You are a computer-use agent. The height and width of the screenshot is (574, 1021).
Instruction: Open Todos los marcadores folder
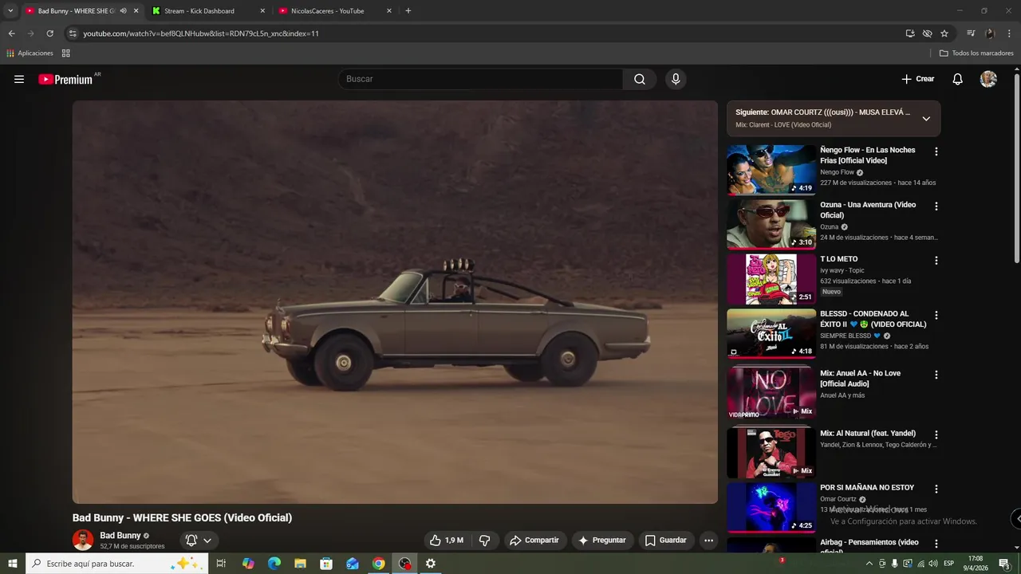[976, 53]
